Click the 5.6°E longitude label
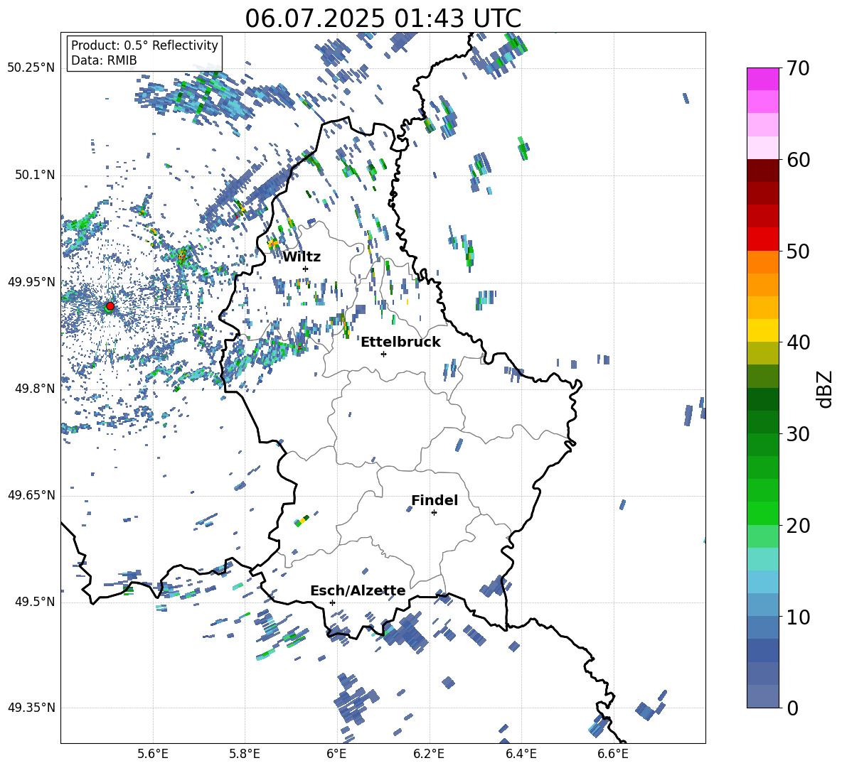The width and height of the screenshot is (842, 768). click(x=153, y=754)
